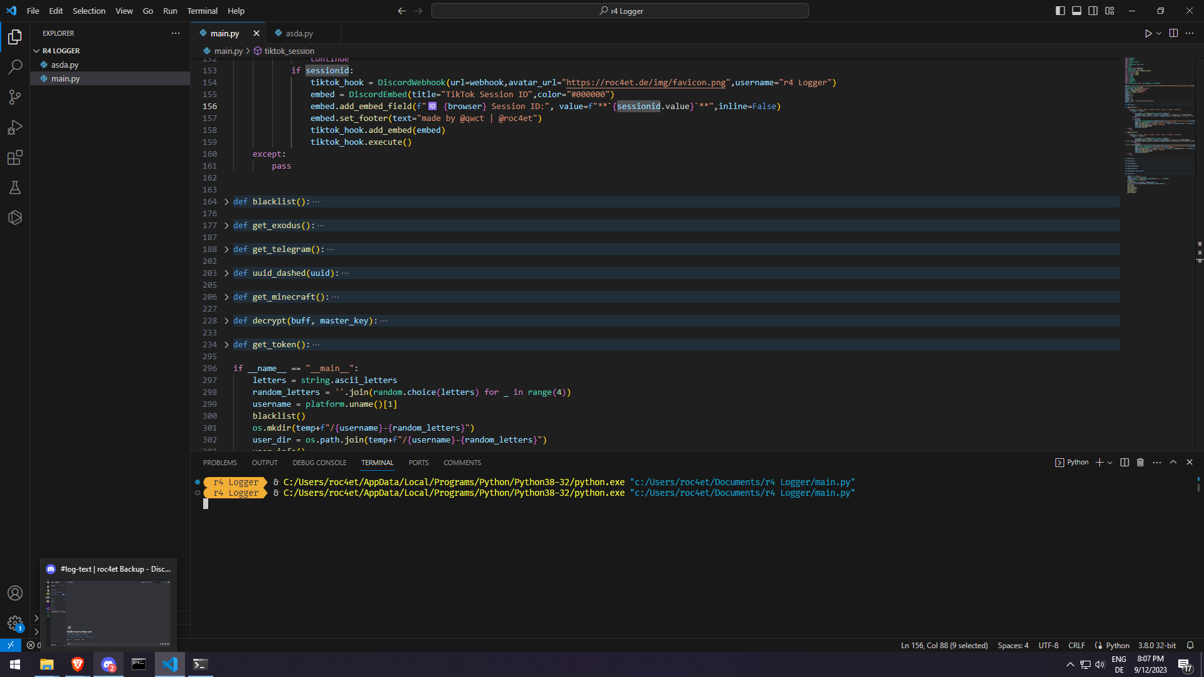Open the Terminal menu

pos(202,11)
